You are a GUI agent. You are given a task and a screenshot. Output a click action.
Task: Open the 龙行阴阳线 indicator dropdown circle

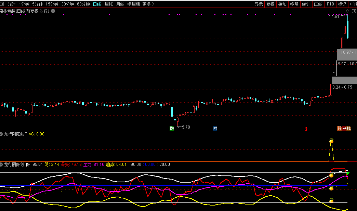click(1, 164)
